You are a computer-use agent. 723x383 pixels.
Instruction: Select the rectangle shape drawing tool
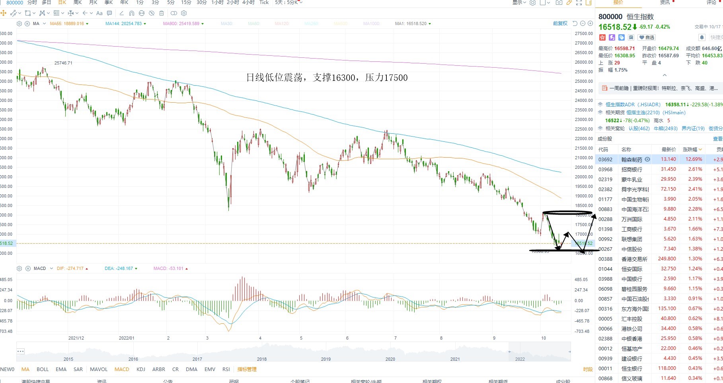[28, 13]
